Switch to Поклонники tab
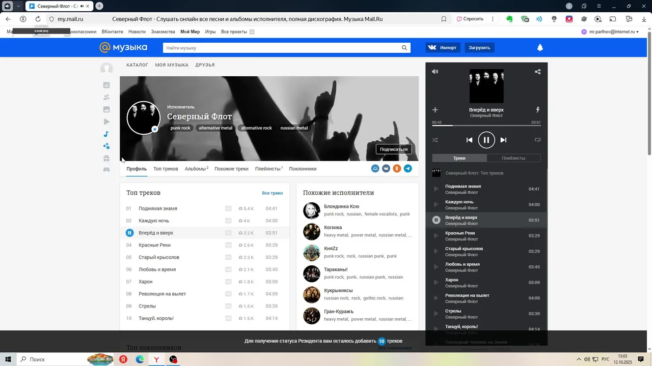Screen dimensions: 652x366 coord(303,169)
